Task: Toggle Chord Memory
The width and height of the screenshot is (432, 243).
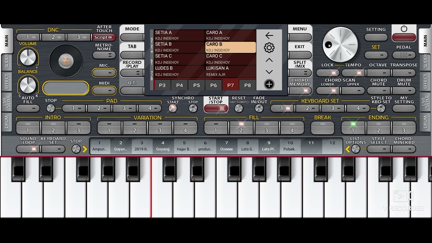Action: coord(300,90)
